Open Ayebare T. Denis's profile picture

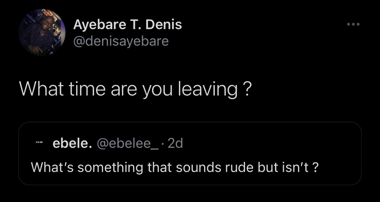[x=42, y=33]
